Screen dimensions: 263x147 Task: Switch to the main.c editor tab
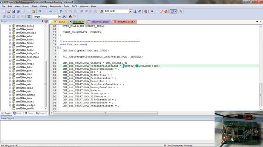click(60, 22)
